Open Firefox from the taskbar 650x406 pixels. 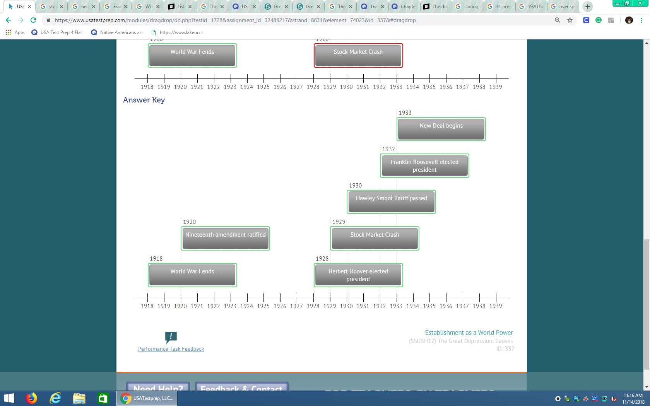click(31, 398)
